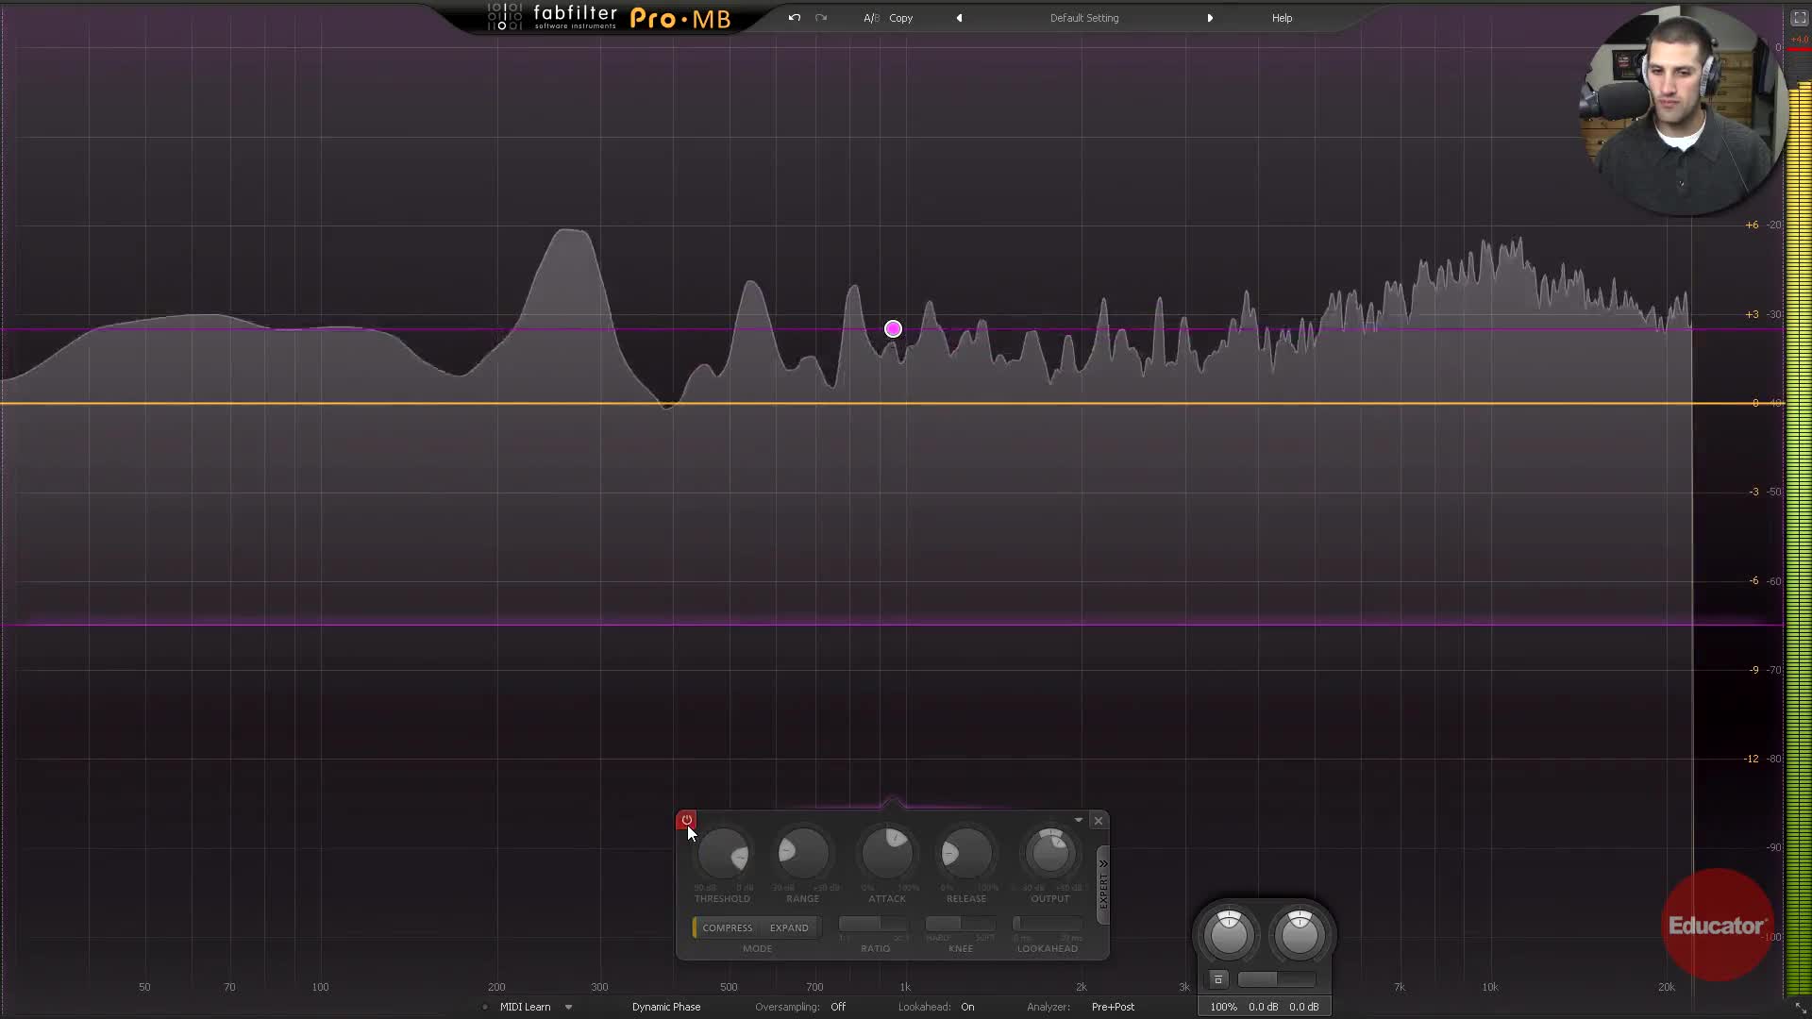
Task: Expand the EXPERT settings panel
Action: [1103, 884]
